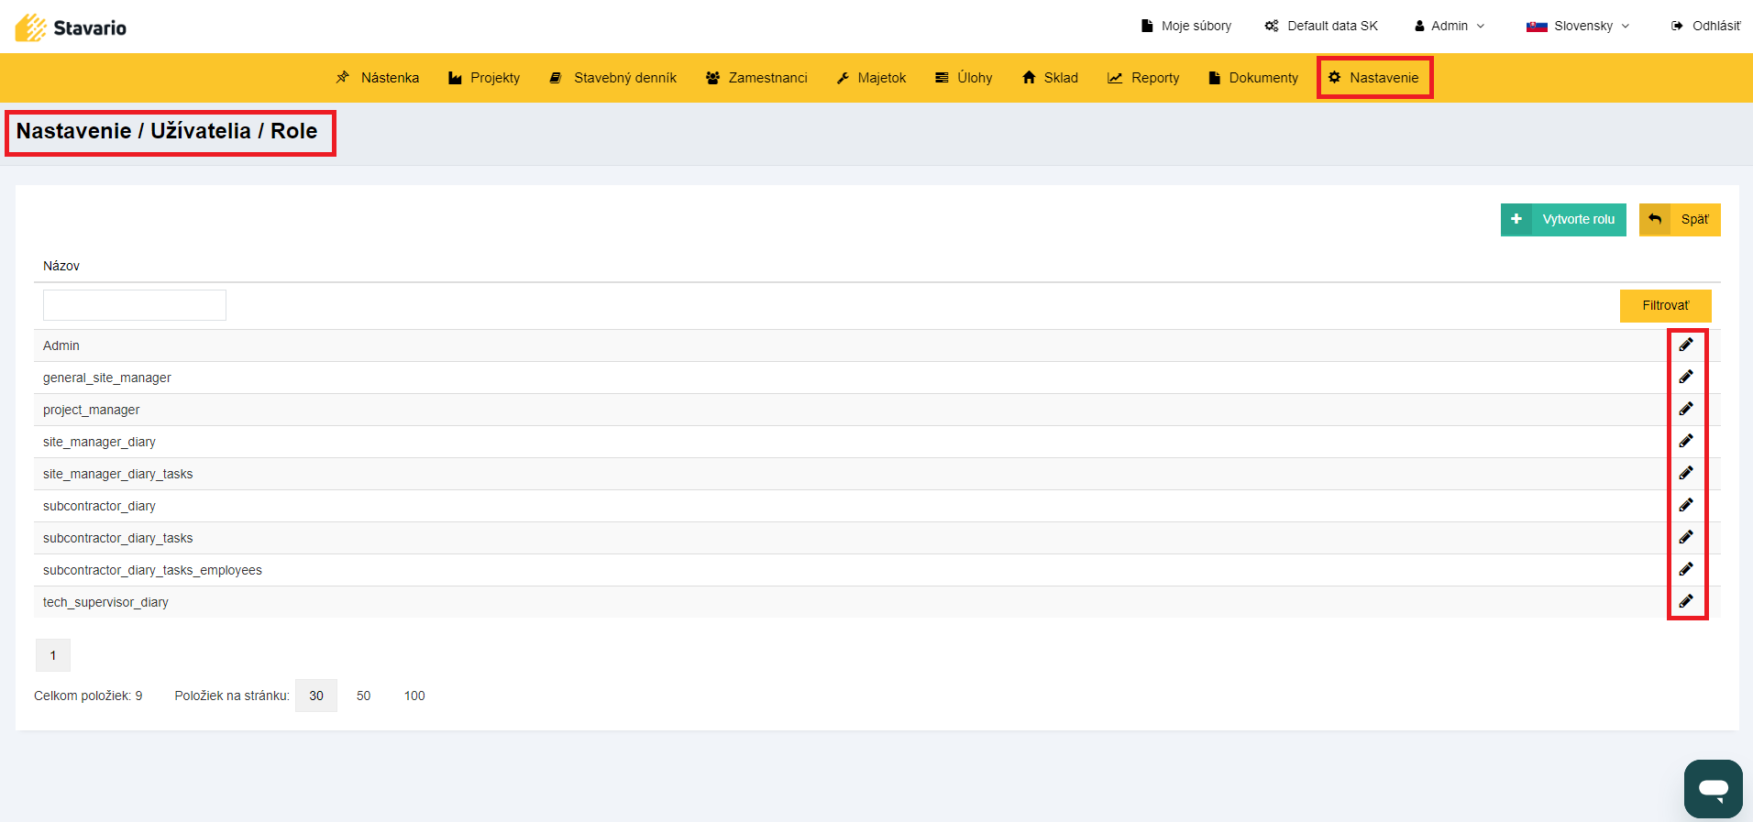This screenshot has width=1753, height=822.
Task: Edit the subcontractor_diary role
Action: pos(1686,506)
